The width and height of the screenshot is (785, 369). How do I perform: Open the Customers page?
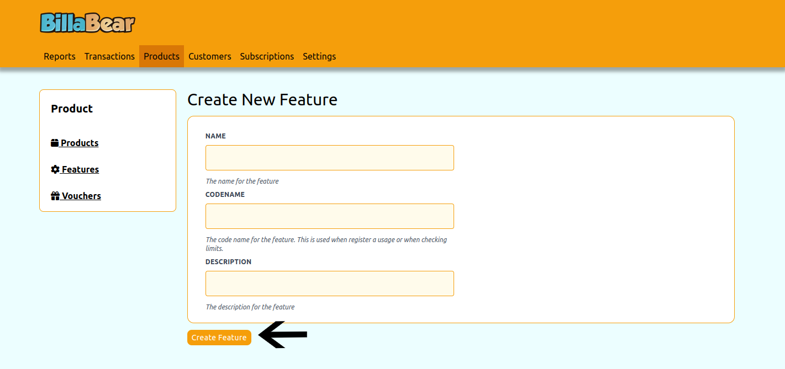pos(210,56)
